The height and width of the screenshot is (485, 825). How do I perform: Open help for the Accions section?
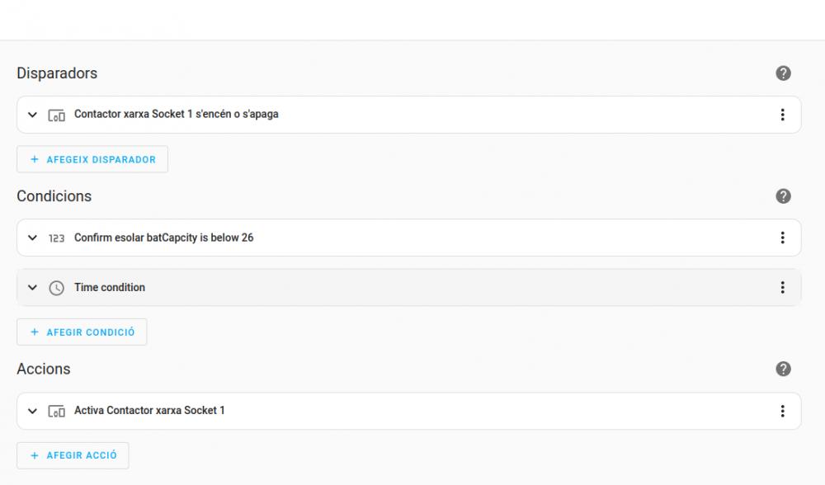pyautogui.click(x=783, y=369)
